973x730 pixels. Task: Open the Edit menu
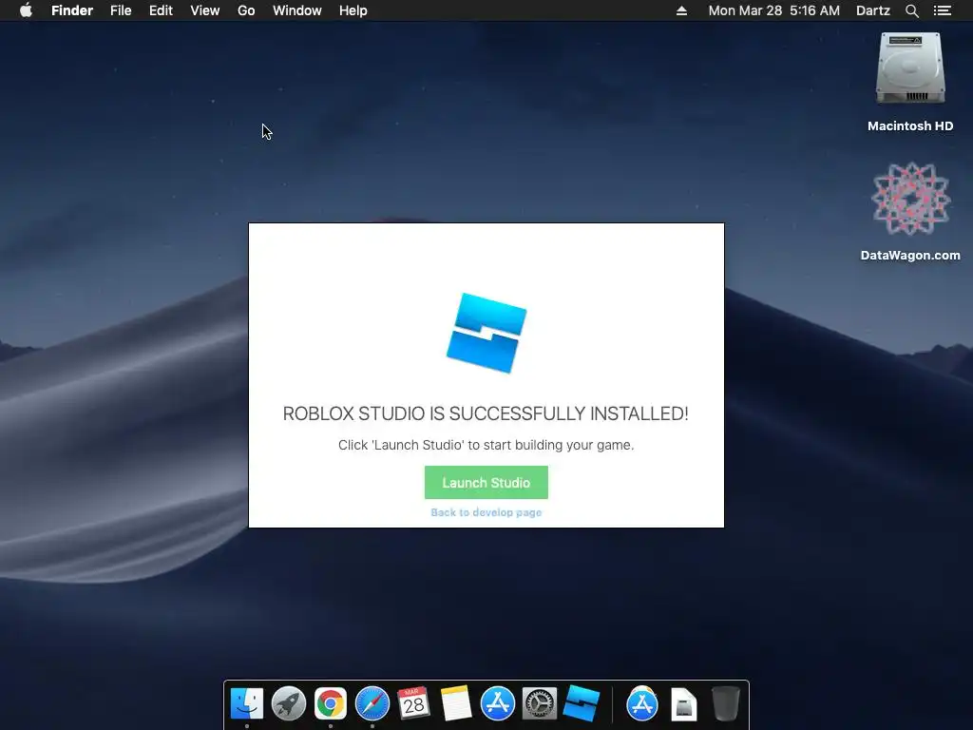(161, 10)
